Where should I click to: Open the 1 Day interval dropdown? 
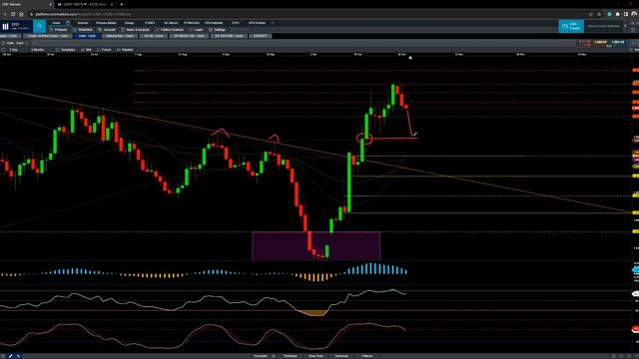[14, 50]
